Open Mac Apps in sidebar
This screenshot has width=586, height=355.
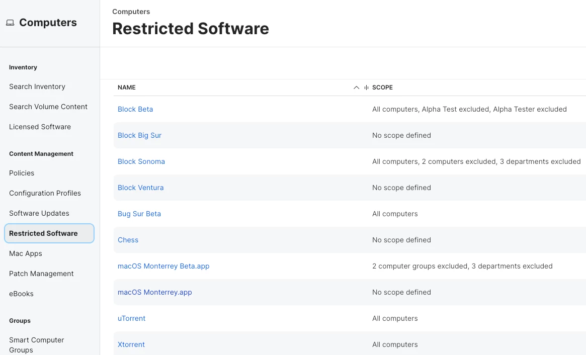(26, 254)
